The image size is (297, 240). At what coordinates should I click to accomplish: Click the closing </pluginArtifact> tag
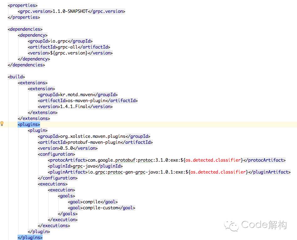click(269, 172)
